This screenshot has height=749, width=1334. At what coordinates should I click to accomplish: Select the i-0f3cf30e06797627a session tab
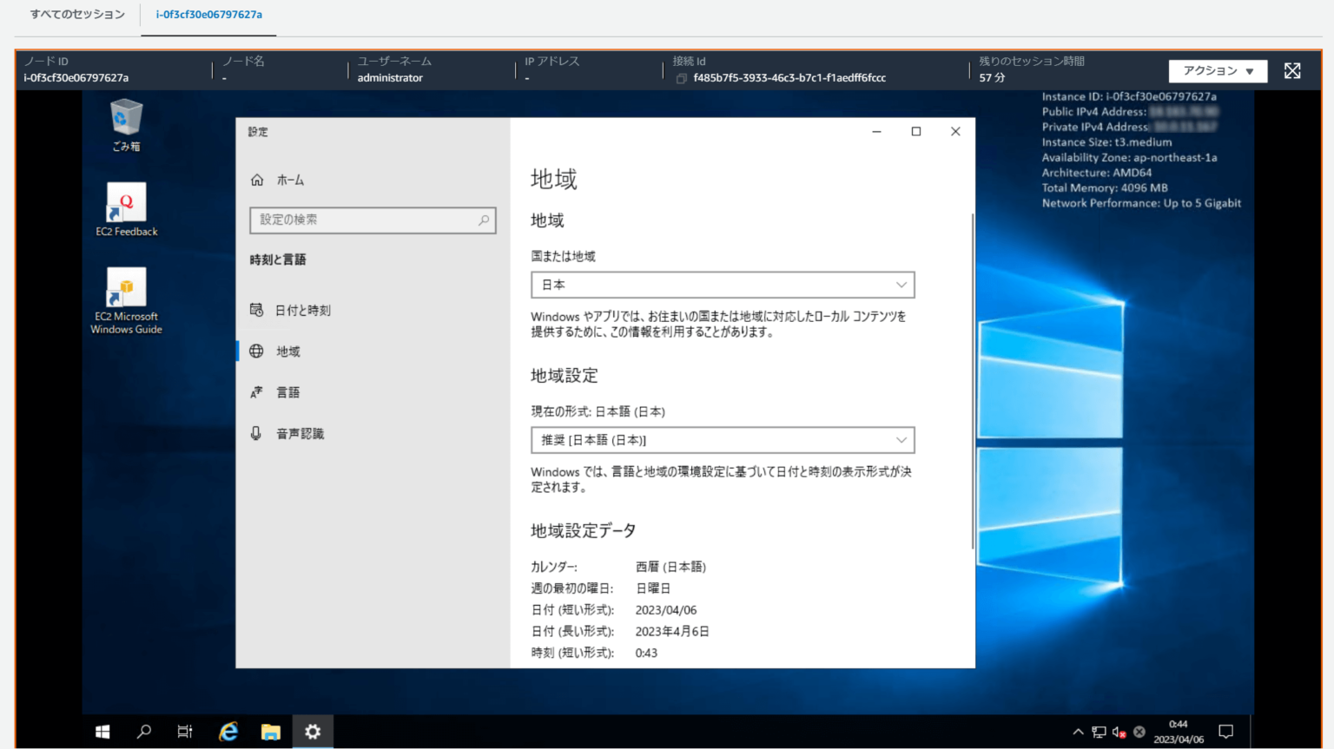click(x=208, y=14)
